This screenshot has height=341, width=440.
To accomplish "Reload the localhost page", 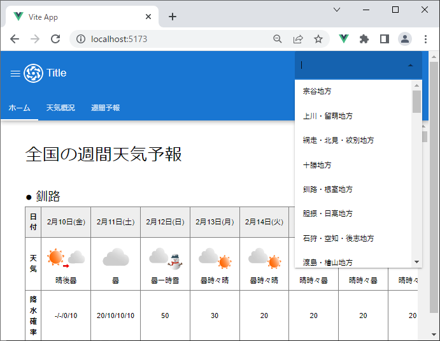I will point(55,39).
